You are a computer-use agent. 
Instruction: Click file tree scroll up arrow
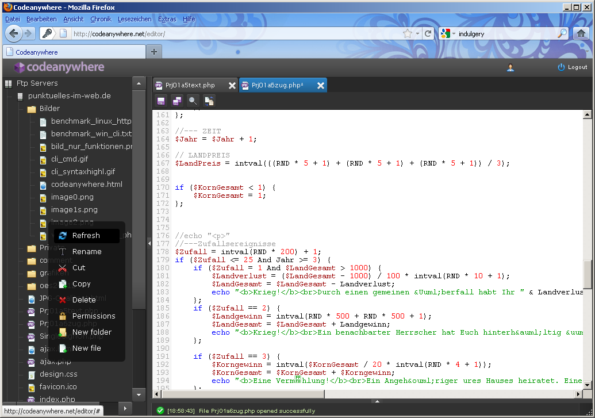click(x=139, y=83)
